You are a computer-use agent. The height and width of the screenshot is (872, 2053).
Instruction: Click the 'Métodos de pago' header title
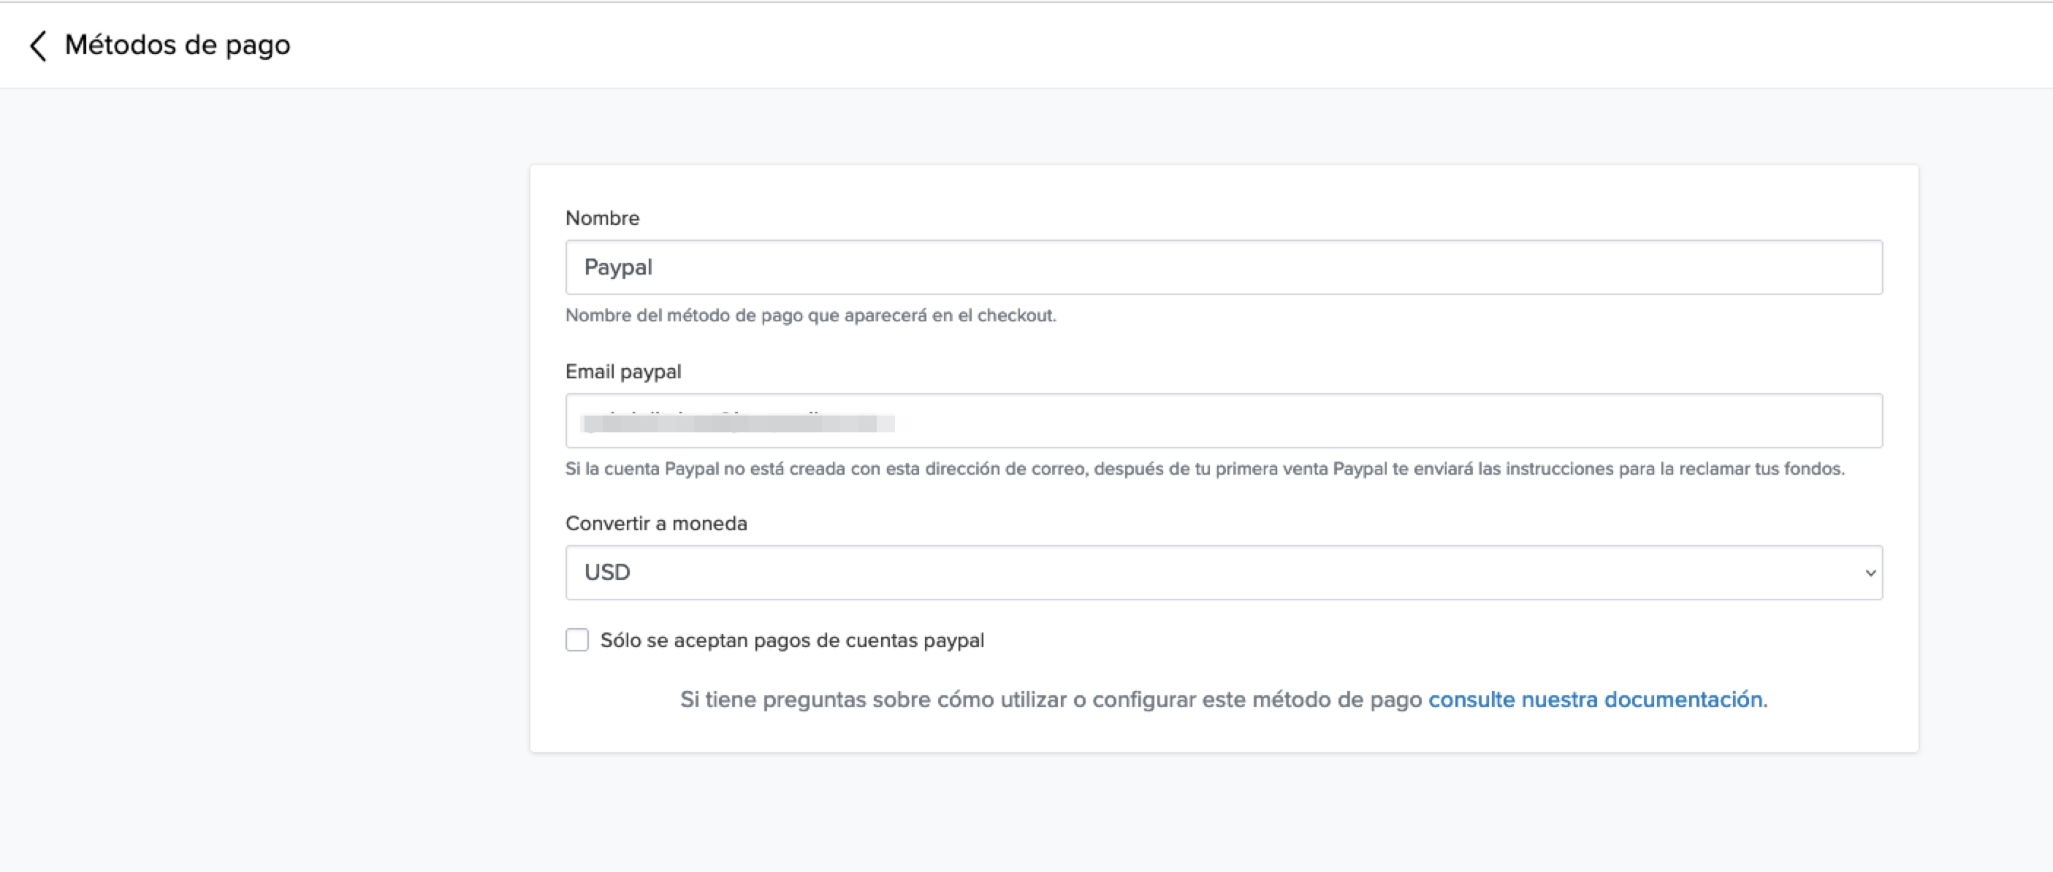[177, 45]
